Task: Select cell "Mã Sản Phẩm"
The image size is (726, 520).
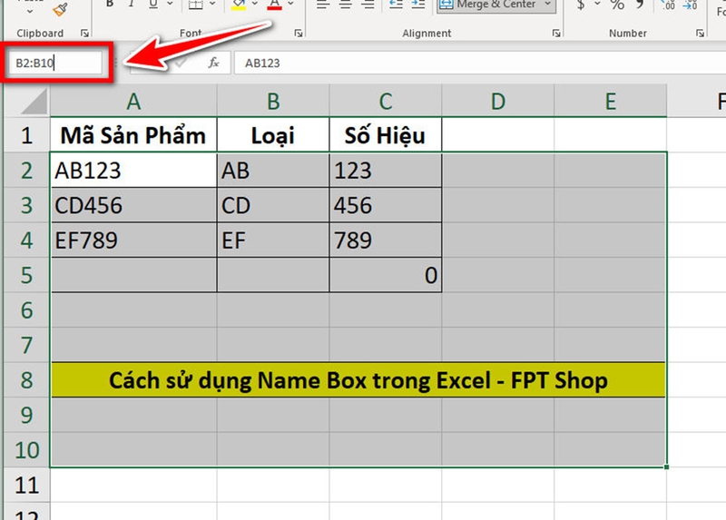Action: [x=133, y=134]
